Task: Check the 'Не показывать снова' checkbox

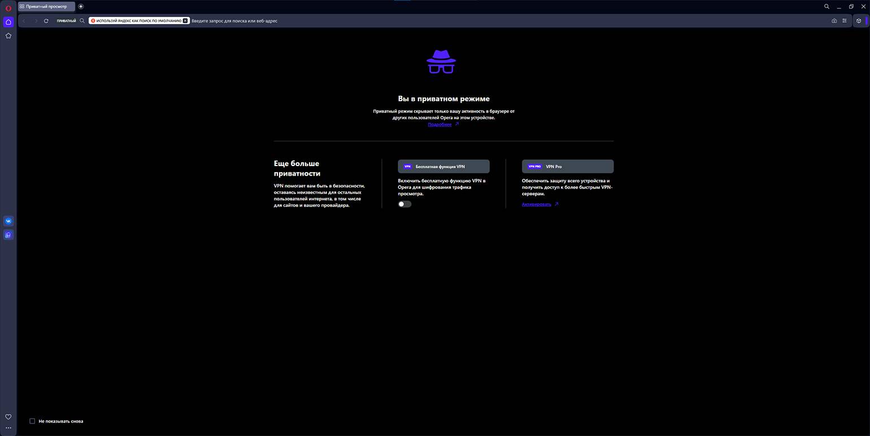Action: coord(32,421)
